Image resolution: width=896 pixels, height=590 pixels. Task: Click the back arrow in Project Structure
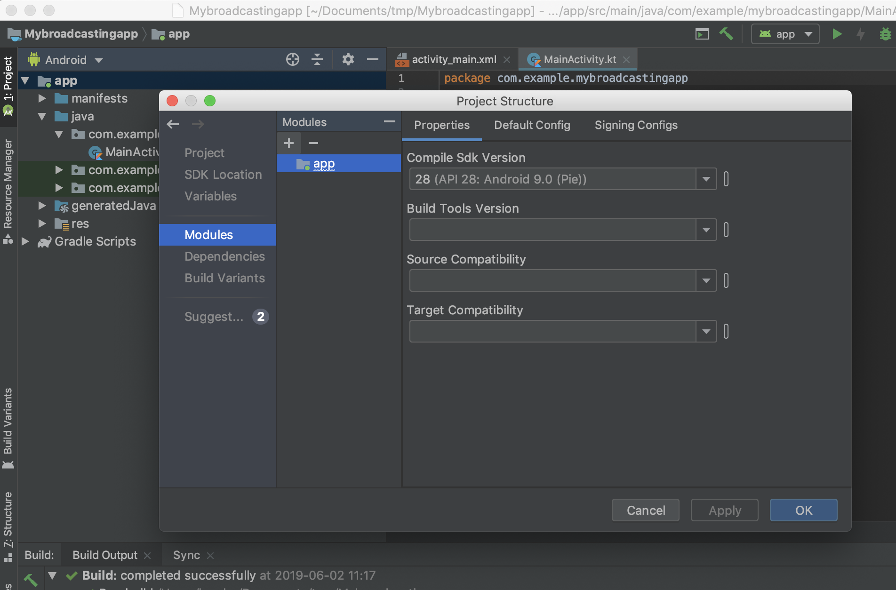(x=173, y=124)
